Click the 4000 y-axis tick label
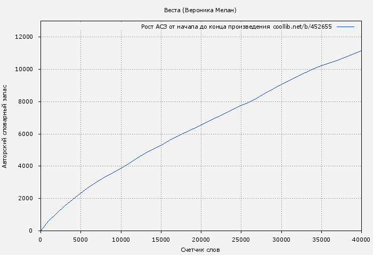 point(26,166)
